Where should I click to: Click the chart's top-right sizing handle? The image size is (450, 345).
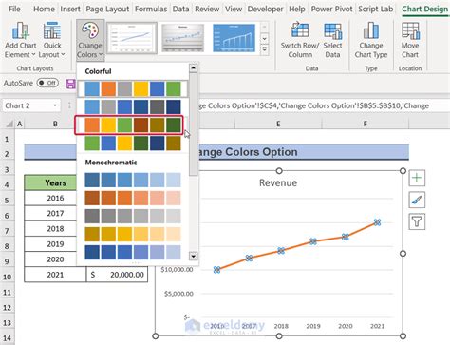point(403,171)
